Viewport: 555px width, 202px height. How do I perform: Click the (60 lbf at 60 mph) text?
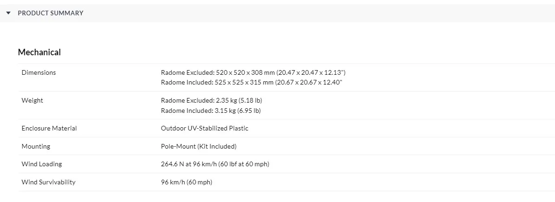pos(243,164)
